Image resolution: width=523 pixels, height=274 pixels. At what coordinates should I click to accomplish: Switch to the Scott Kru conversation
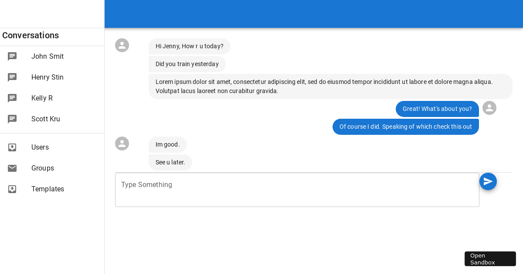[46, 119]
